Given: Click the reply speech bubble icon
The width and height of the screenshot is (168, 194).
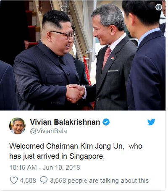Looking at the screenshot, I should (x=44, y=180).
